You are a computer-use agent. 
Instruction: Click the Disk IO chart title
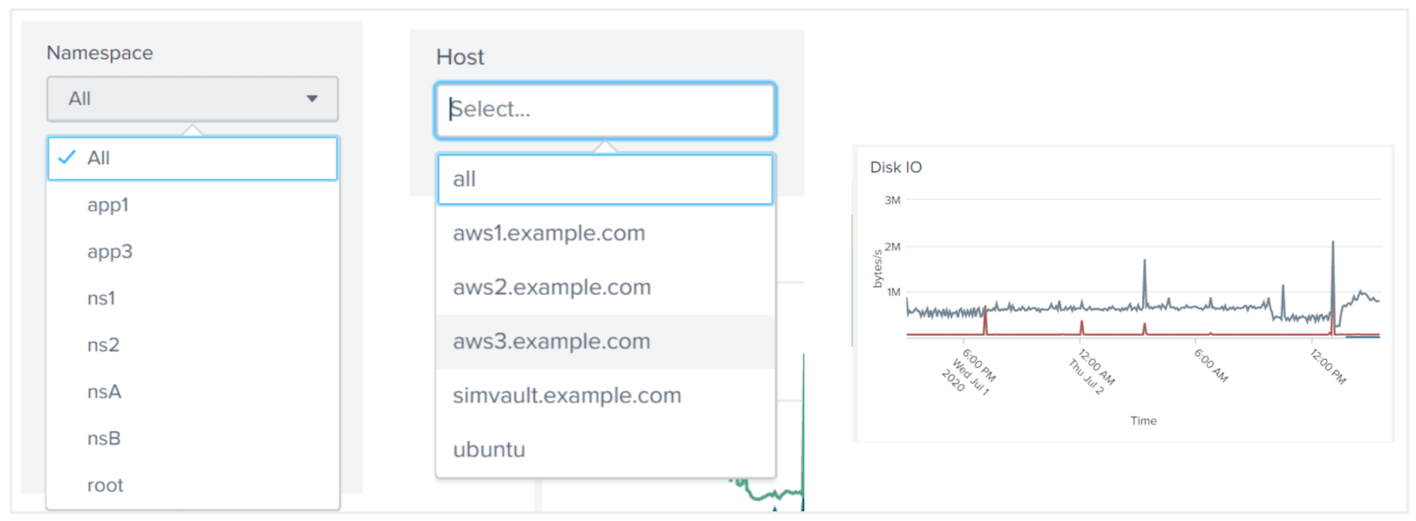click(x=895, y=167)
